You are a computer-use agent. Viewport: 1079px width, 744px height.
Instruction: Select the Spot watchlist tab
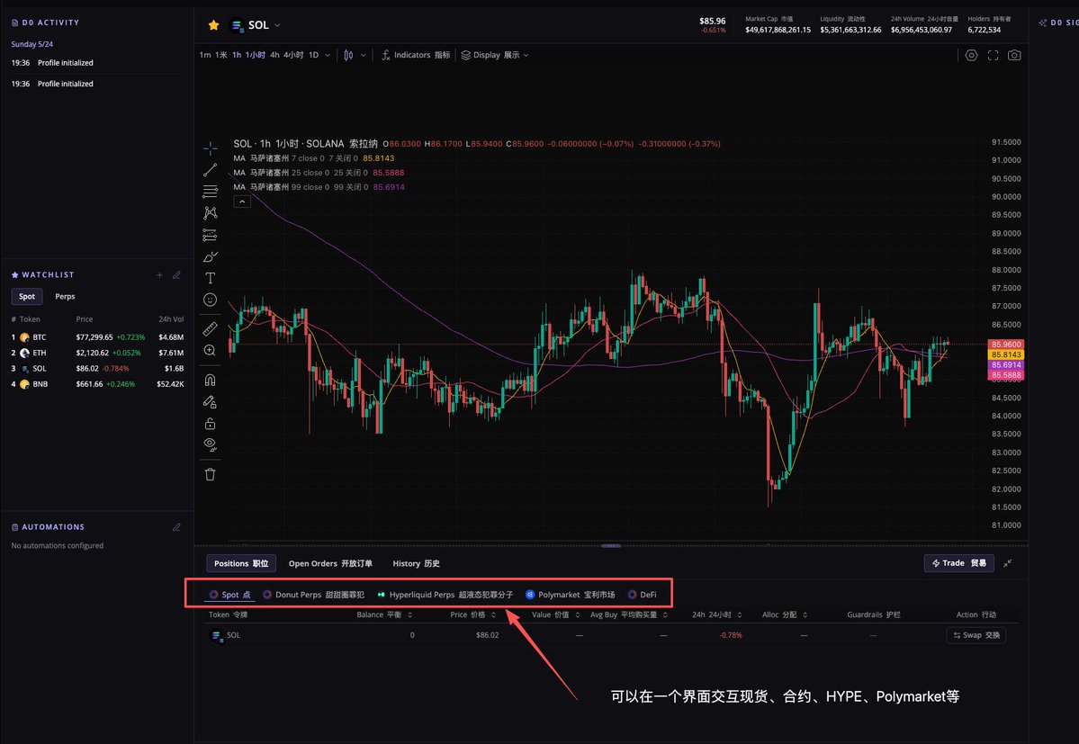(x=27, y=296)
